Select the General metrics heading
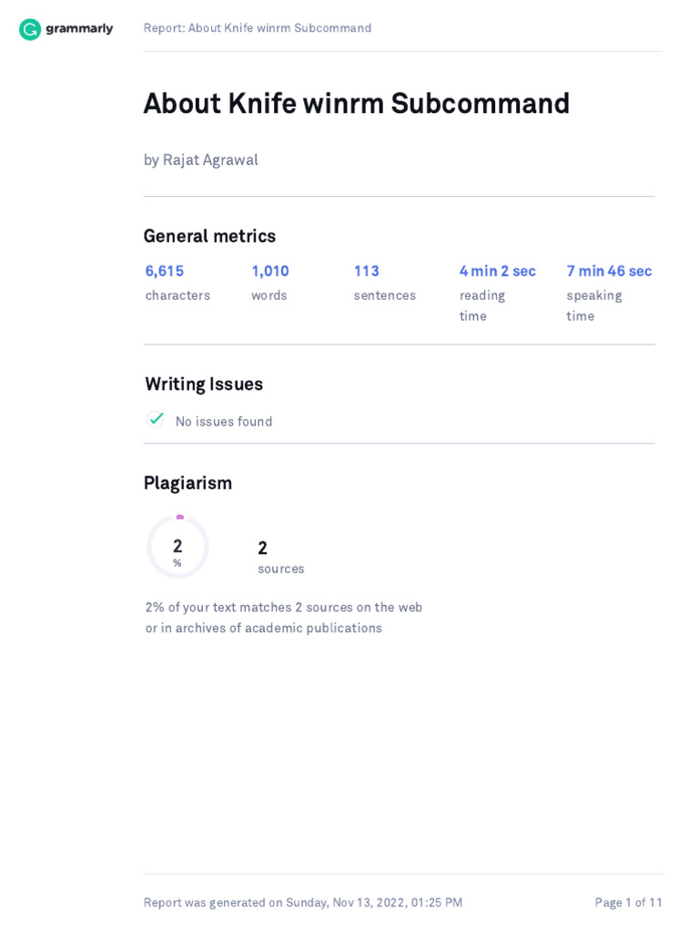699x933 pixels. point(209,236)
